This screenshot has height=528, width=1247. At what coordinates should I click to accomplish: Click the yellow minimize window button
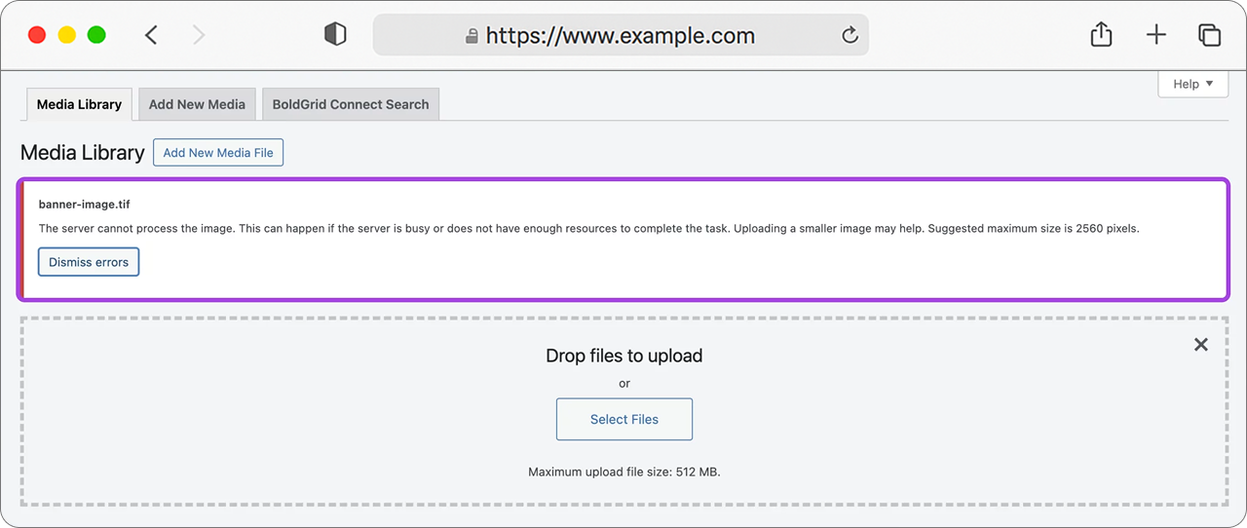click(x=66, y=35)
